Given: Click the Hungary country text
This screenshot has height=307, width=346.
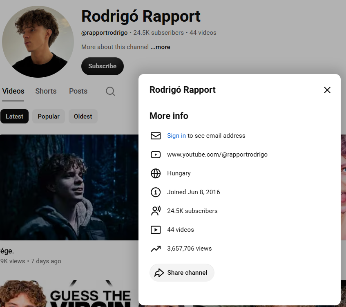Looking at the screenshot, I should (179, 173).
